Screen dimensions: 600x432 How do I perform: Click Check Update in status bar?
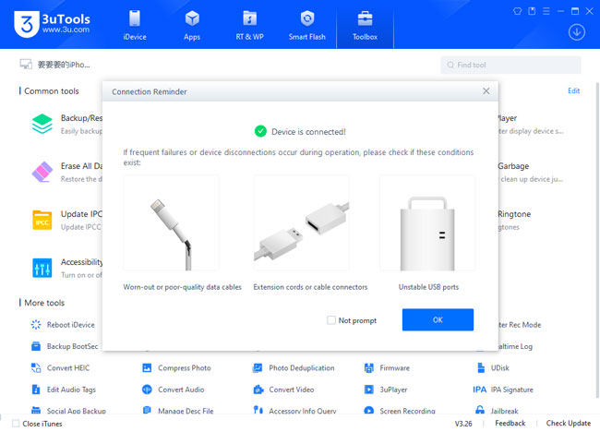coord(569,423)
